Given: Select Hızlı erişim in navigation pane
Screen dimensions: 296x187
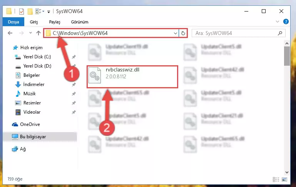Looking at the screenshot, I should pyautogui.click(x=31, y=48).
